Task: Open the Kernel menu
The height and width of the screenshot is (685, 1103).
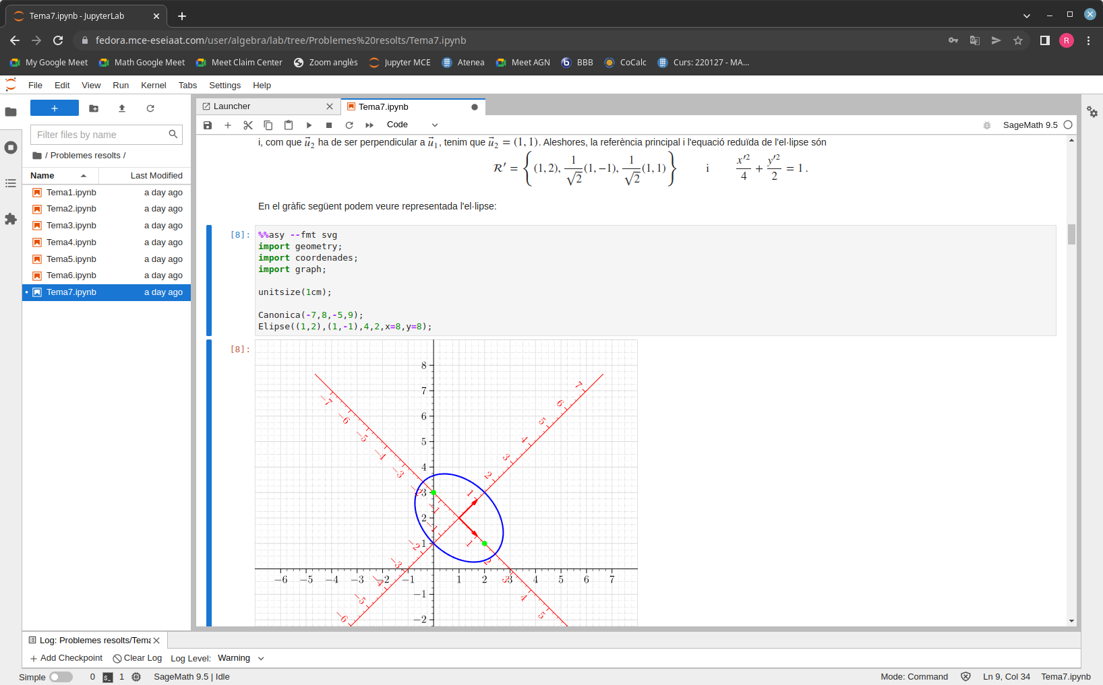Action: 153,86
